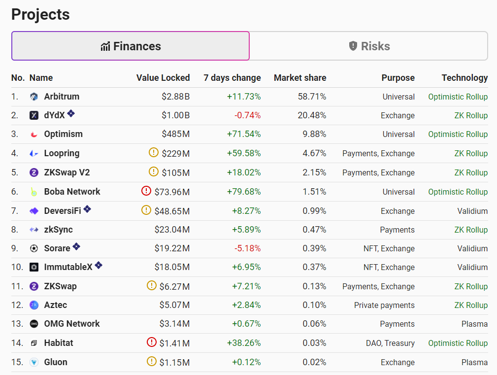
Task: Select the Finances tab
Action: coord(131,46)
